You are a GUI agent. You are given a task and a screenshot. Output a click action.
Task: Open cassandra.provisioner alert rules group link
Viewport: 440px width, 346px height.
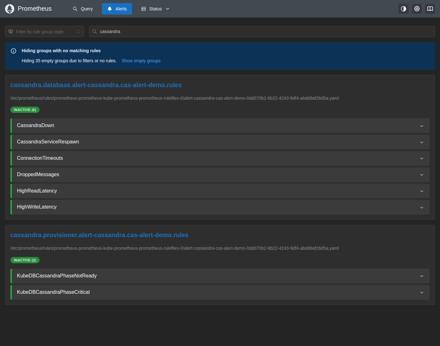pyautogui.click(x=99, y=235)
